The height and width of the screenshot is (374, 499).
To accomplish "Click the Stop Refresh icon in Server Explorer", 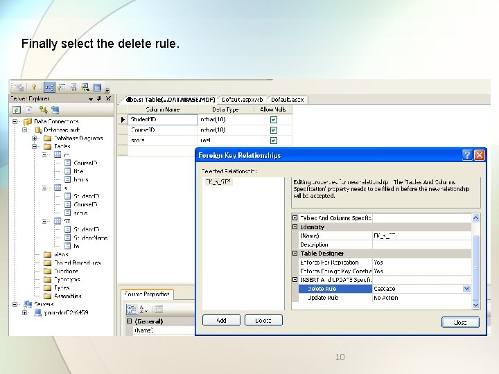I will (x=29, y=110).
